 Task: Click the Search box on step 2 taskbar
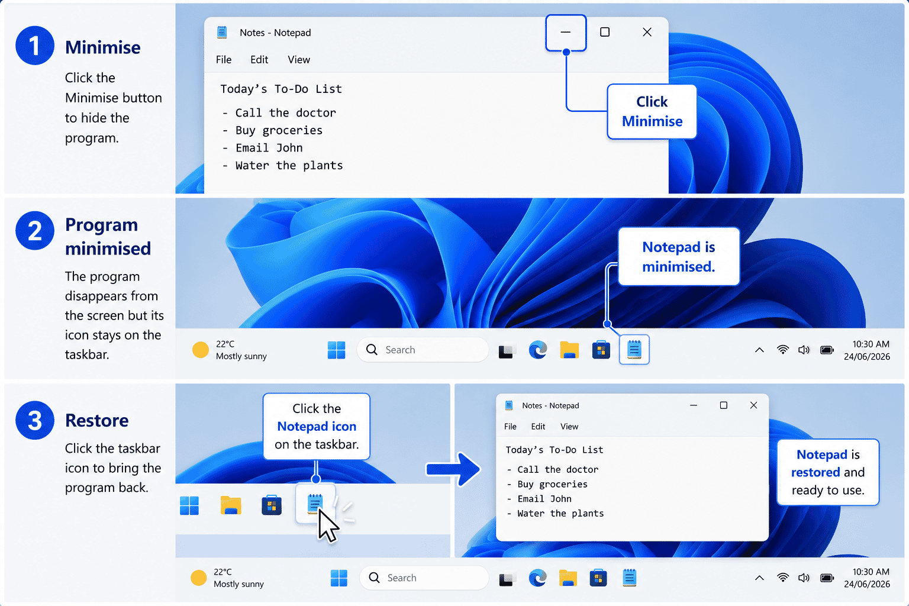[x=423, y=350]
